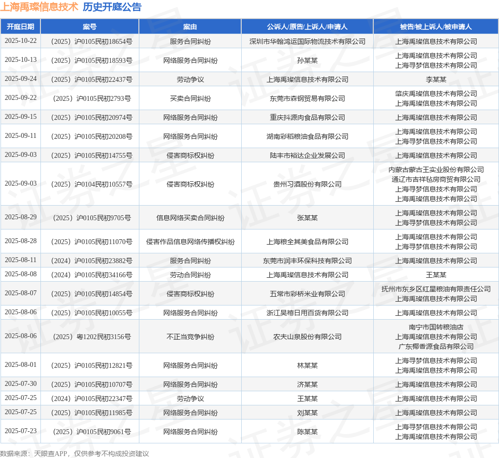Click plaintiff 五常市彩桥米业有限公司
The height and width of the screenshot is (458, 499).
(307, 294)
